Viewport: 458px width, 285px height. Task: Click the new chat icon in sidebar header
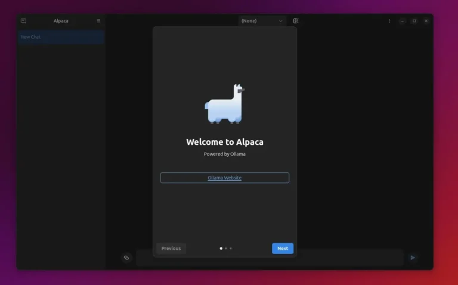23,21
